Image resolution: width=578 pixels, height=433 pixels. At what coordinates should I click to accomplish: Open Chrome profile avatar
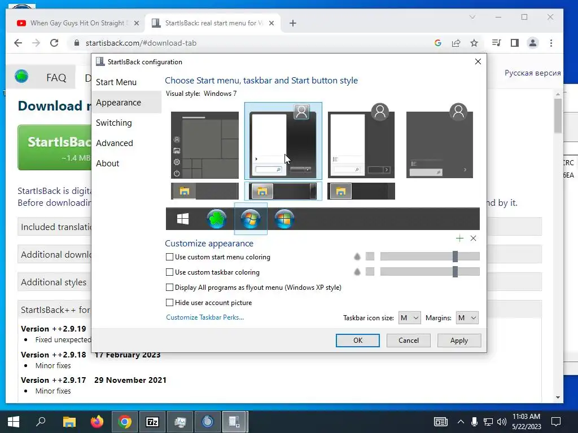(533, 43)
